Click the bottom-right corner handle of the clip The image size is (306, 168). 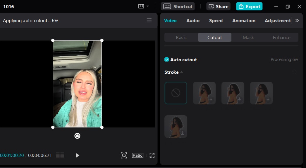102,127
